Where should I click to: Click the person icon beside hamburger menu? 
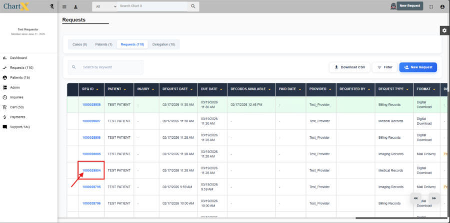pyautogui.click(x=76, y=6)
